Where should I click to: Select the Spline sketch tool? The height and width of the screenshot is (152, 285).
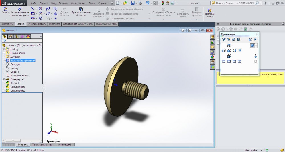(48, 9)
